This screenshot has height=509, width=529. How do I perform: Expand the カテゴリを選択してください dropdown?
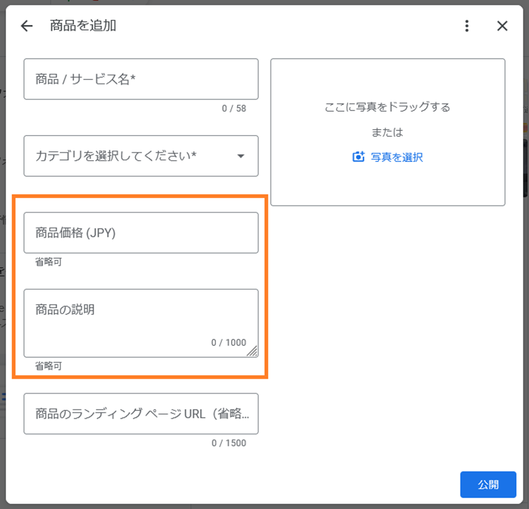(x=141, y=156)
